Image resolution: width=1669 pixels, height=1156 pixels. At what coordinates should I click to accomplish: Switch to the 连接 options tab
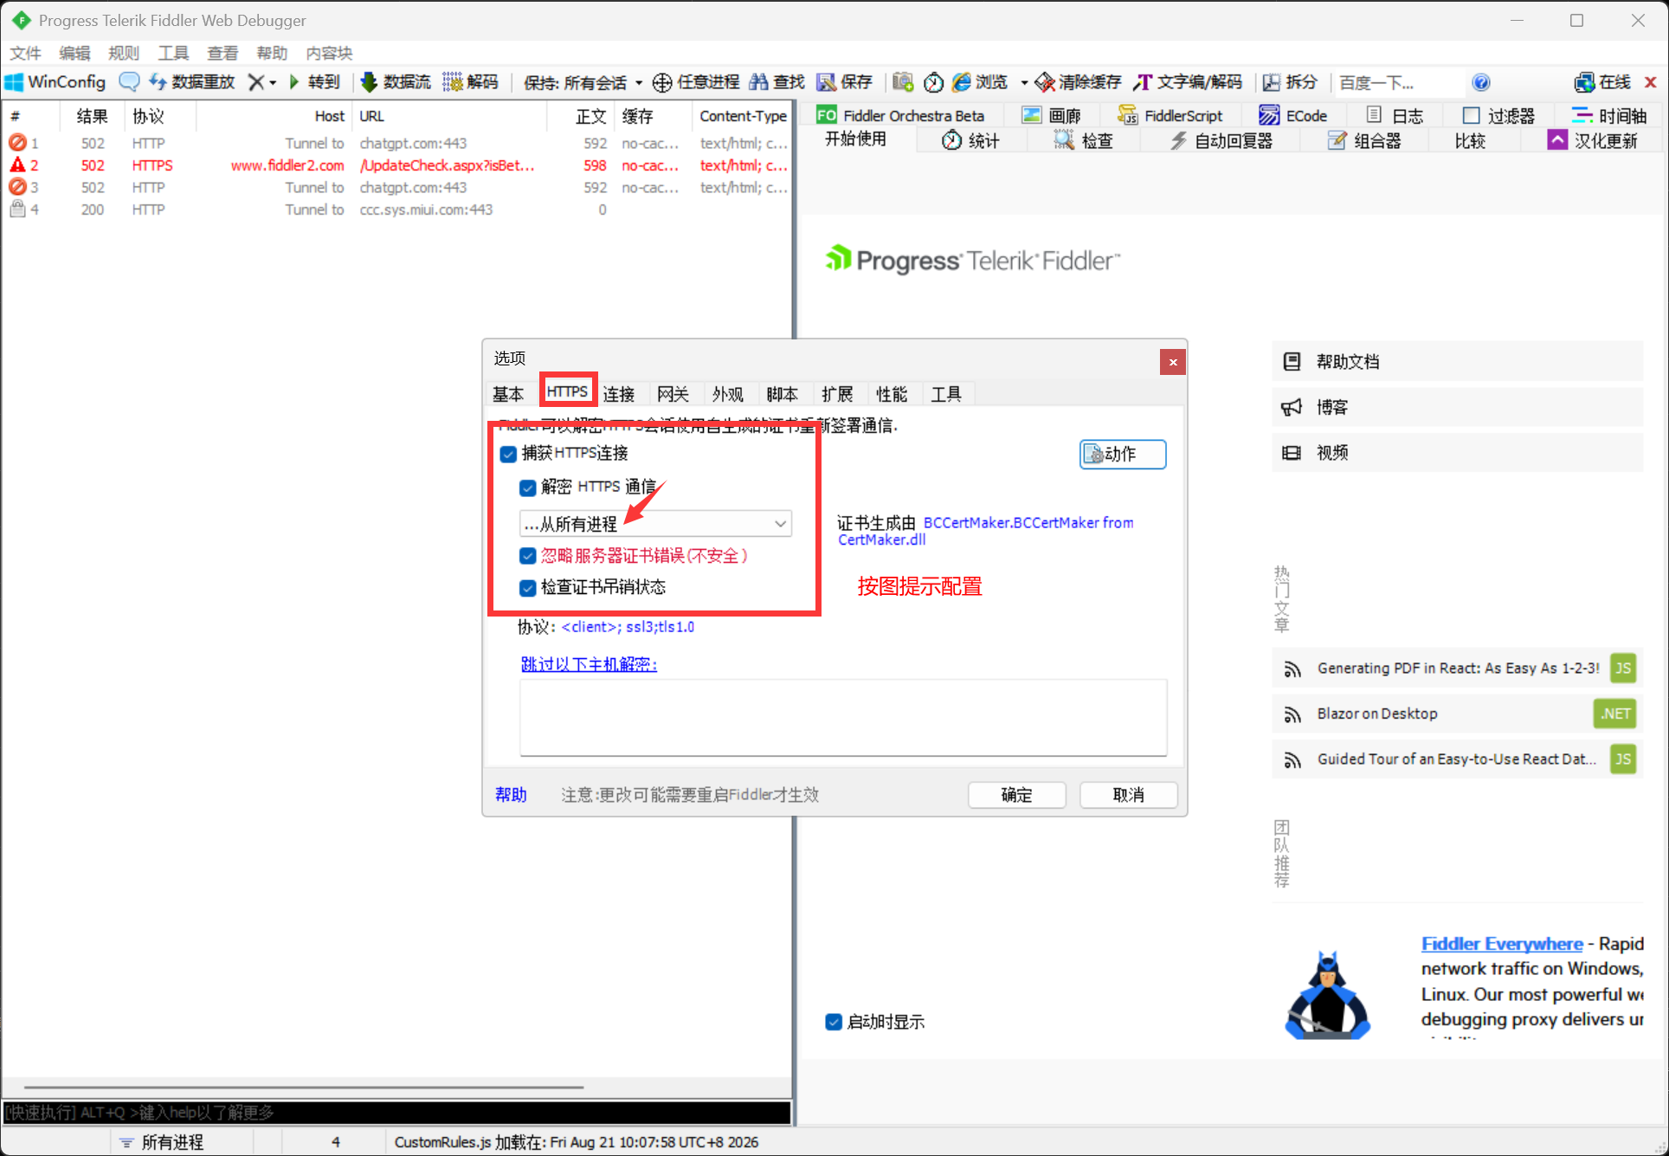pyautogui.click(x=619, y=394)
